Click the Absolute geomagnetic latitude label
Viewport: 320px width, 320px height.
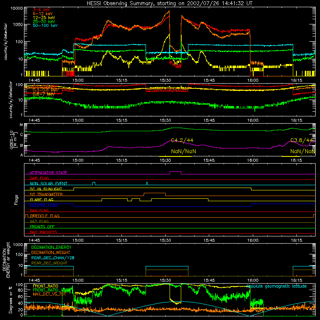tap(276, 286)
